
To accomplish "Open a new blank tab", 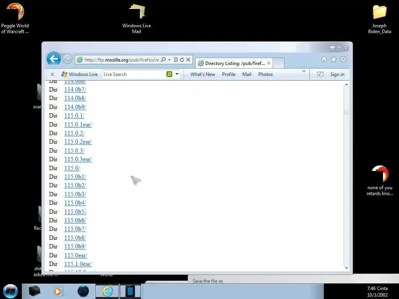I will tap(279, 63).
